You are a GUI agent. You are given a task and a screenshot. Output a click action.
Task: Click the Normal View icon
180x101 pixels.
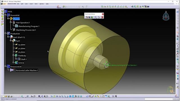(67, 97)
